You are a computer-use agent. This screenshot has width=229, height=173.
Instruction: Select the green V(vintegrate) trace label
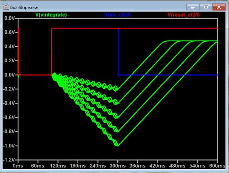click(51, 15)
